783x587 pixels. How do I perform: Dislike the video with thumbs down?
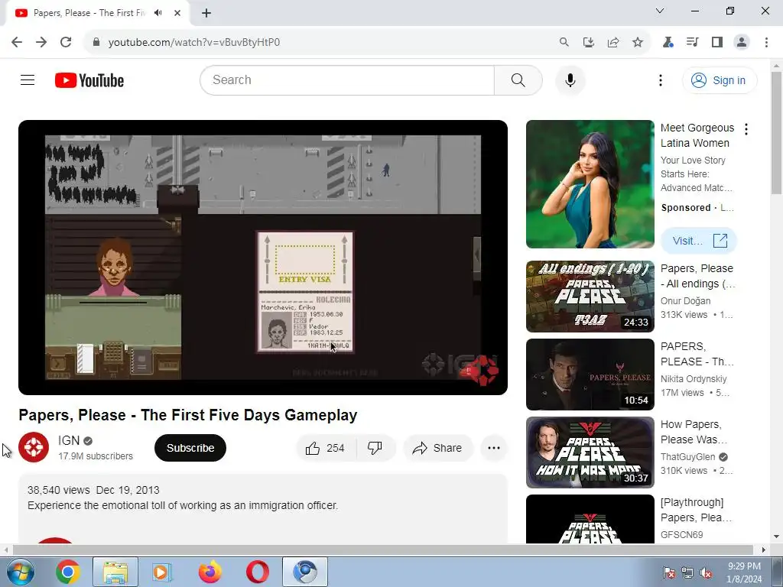[375, 448]
